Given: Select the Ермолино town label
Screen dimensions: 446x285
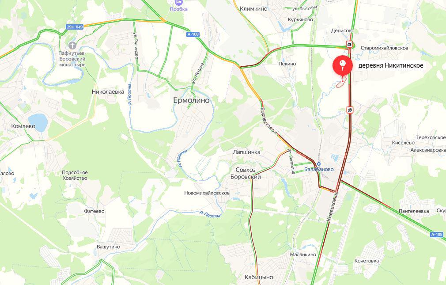Looking at the screenshot, I should (x=192, y=100).
